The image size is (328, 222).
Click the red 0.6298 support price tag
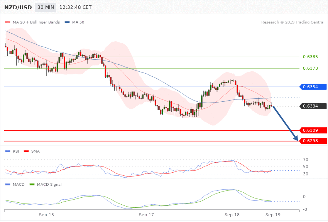pyautogui.click(x=313, y=141)
